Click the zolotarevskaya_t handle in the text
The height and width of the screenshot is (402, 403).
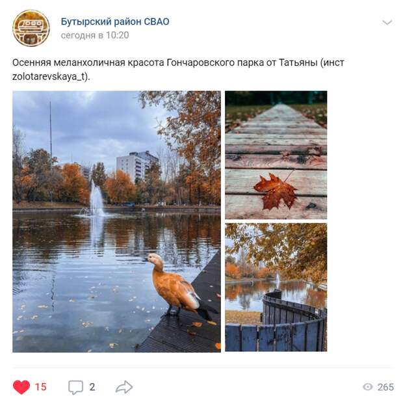pyautogui.click(x=49, y=77)
